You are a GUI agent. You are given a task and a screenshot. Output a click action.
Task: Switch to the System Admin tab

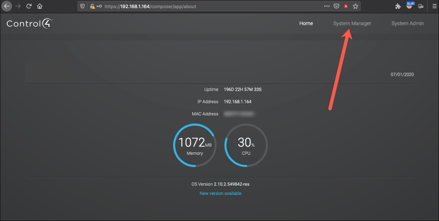pyautogui.click(x=407, y=23)
